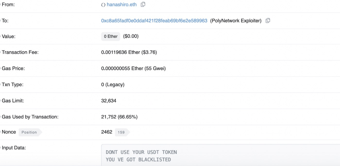Open the 0xc8a65fadf0e0ddaf recipient address link
This screenshot has height=166, width=340.
[154, 21]
